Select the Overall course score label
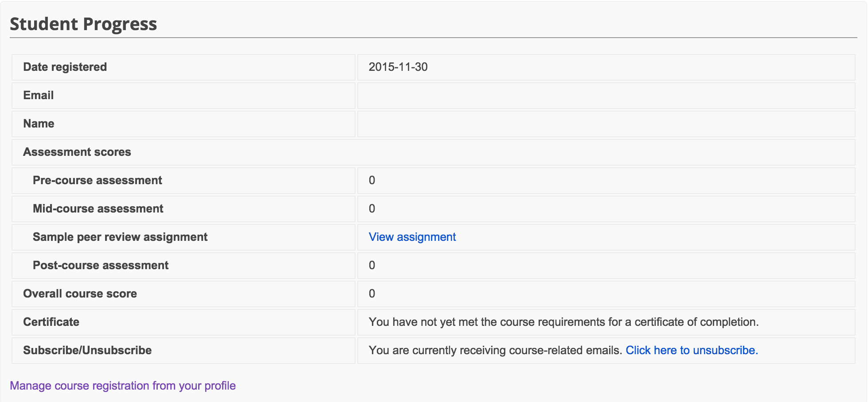Image resolution: width=868 pixels, height=402 pixels. pos(80,294)
